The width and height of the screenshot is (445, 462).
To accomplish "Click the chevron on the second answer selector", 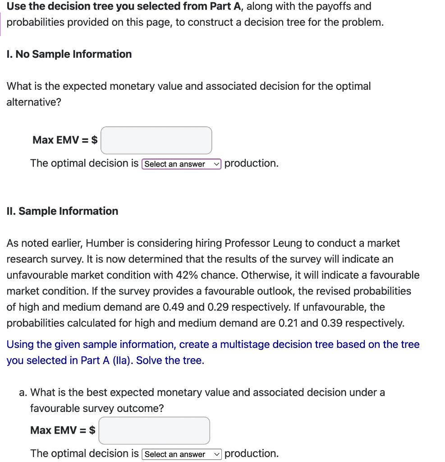I will (216, 454).
